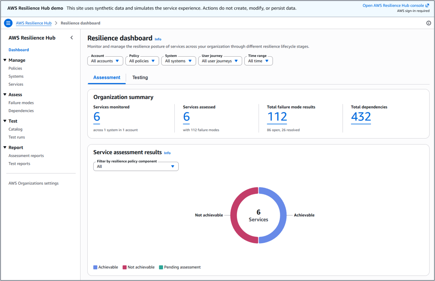Switch to the Testing tab
The width and height of the screenshot is (435, 281).
pos(140,78)
